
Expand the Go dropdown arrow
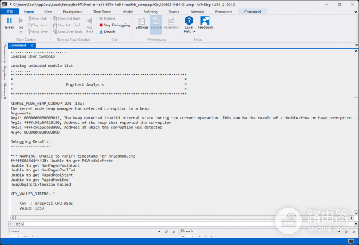[x=21, y=32]
